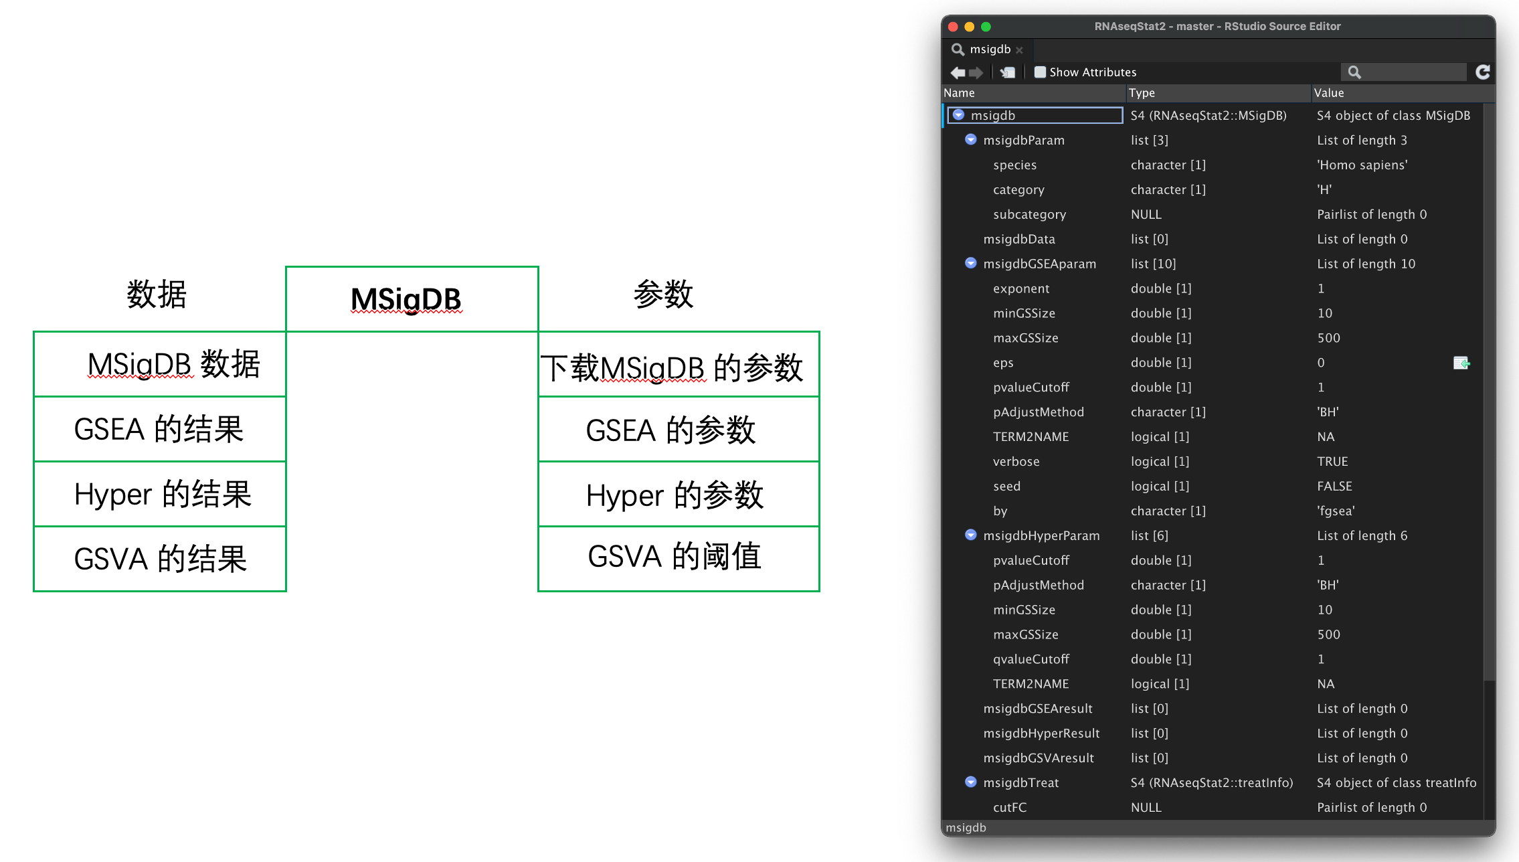1519x862 pixels.
Task: Click the 'GSVA 的阈值' diagram cell
Action: click(679, 559)
